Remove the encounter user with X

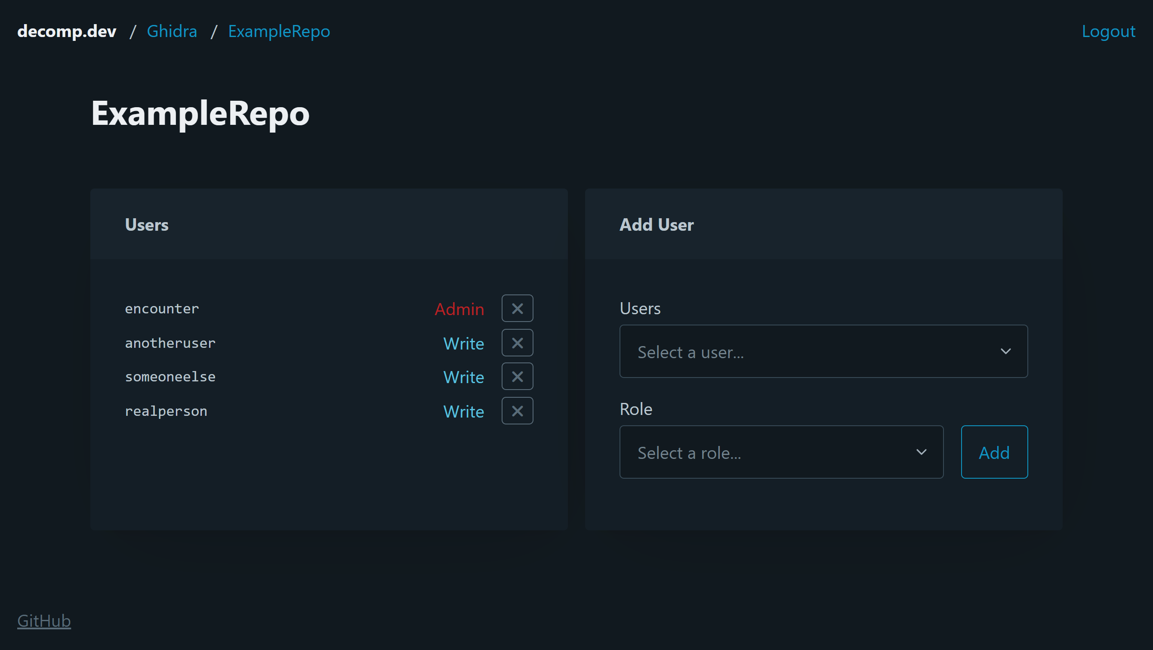coord(517,308)
